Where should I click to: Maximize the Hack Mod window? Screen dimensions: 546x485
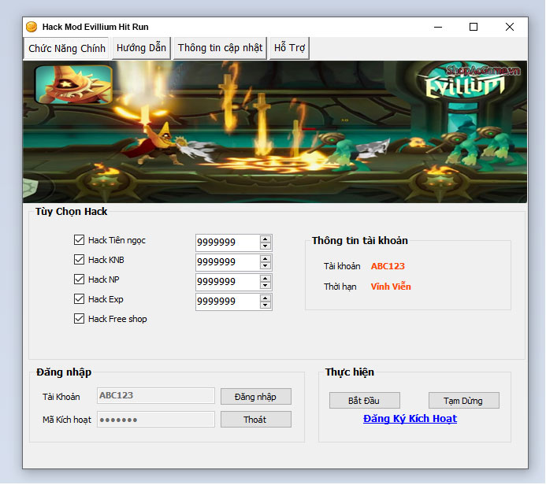click(474, 27)
